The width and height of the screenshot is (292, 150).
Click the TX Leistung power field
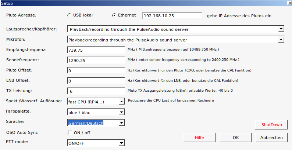pos(96,91)
